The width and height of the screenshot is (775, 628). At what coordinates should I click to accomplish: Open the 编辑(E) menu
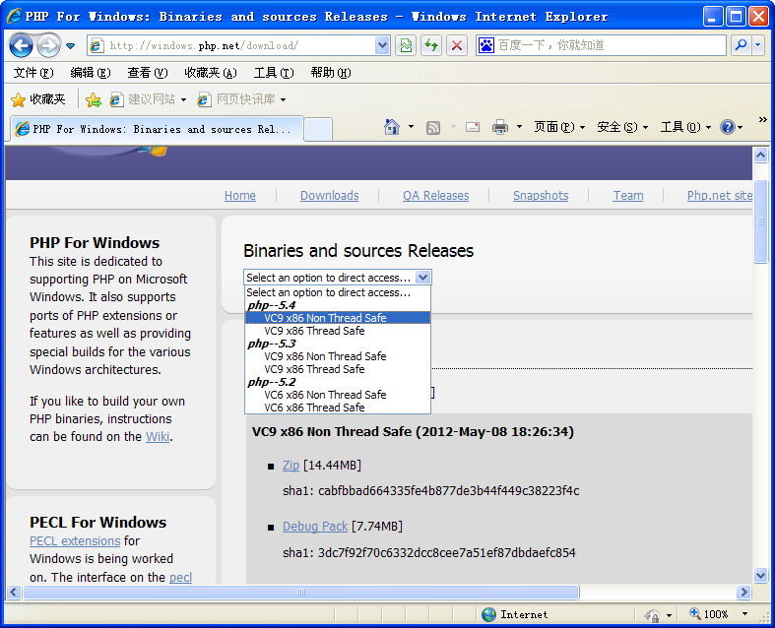[x=91, y=73]
